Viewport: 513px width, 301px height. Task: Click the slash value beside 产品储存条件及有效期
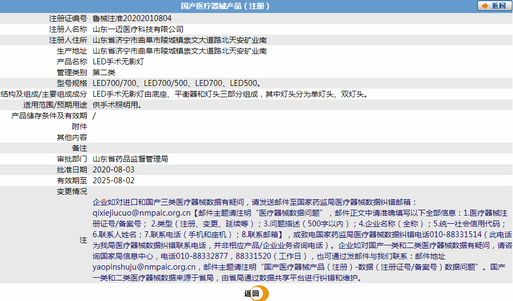pyautogui.click(x=94, y=116)
